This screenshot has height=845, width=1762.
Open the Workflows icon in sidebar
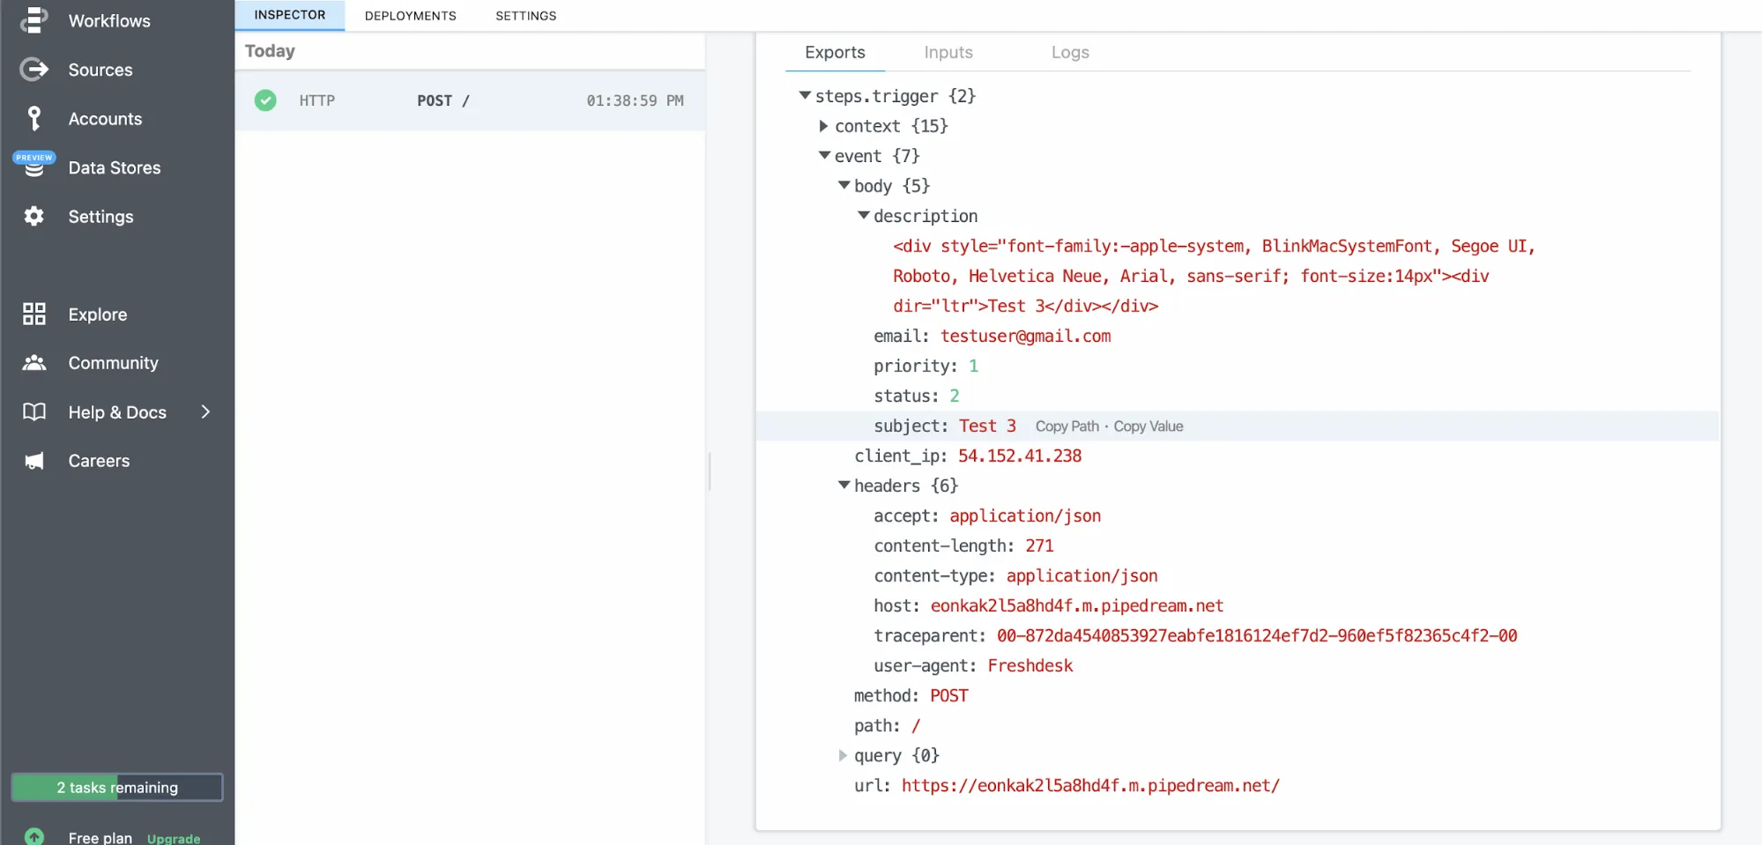pyautogui.click(x=33, y=20)
